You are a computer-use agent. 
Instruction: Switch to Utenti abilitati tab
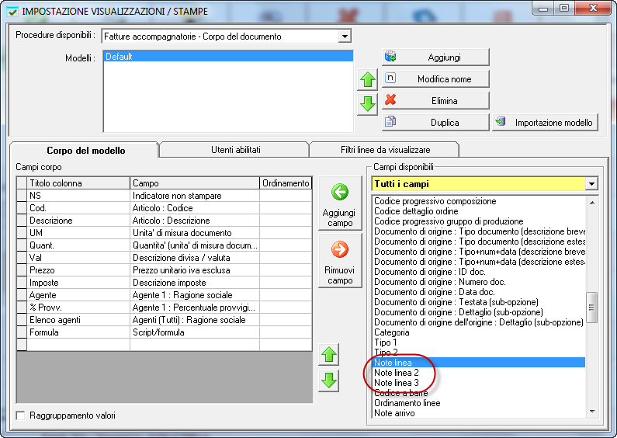tap(235, 150)
